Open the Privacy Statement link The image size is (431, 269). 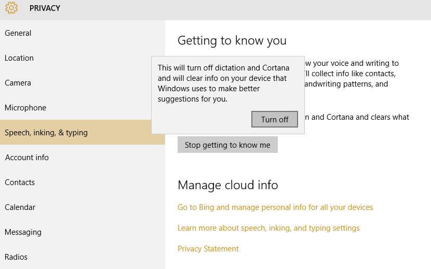click(x=208, y=249)
